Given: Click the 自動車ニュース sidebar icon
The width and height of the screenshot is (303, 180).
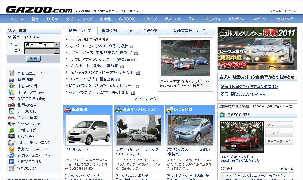Looking at the screenshot, I should pyautogui.click(x=12, y=73).
